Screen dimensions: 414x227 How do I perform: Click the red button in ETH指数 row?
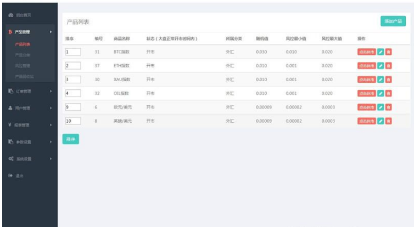click(x=367, y=66)
